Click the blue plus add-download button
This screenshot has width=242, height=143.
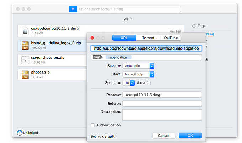(x=73, y=9)
